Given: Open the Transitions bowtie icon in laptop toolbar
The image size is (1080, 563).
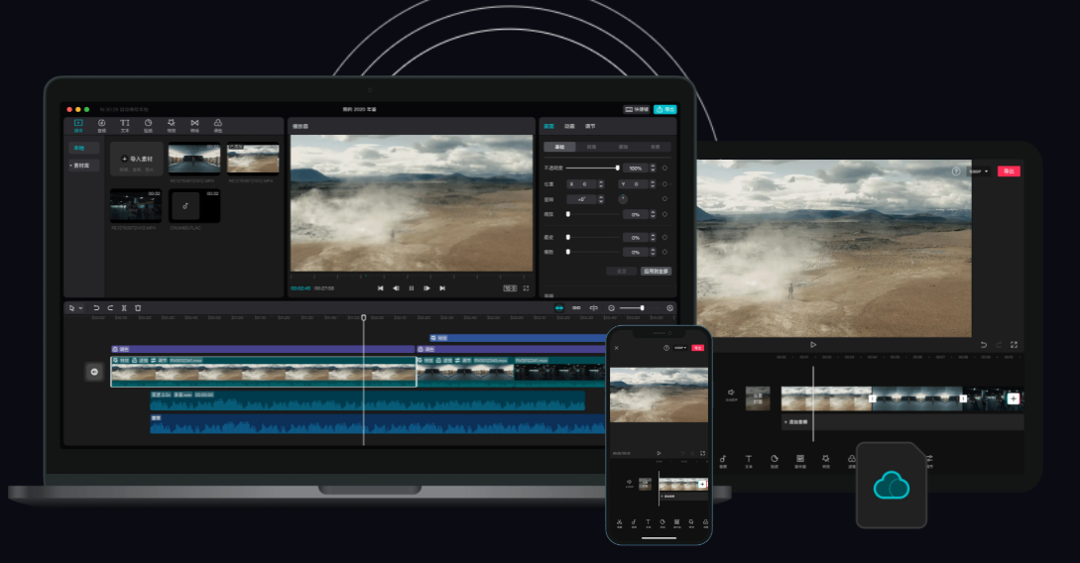Looking at the screenshot, I should coord(194,124).
